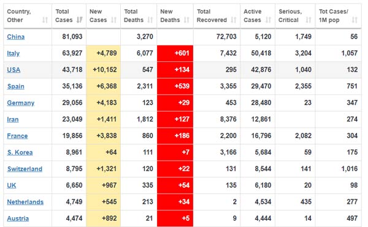Sort by Tot Cases/1M pop arrows

(355, 20)
